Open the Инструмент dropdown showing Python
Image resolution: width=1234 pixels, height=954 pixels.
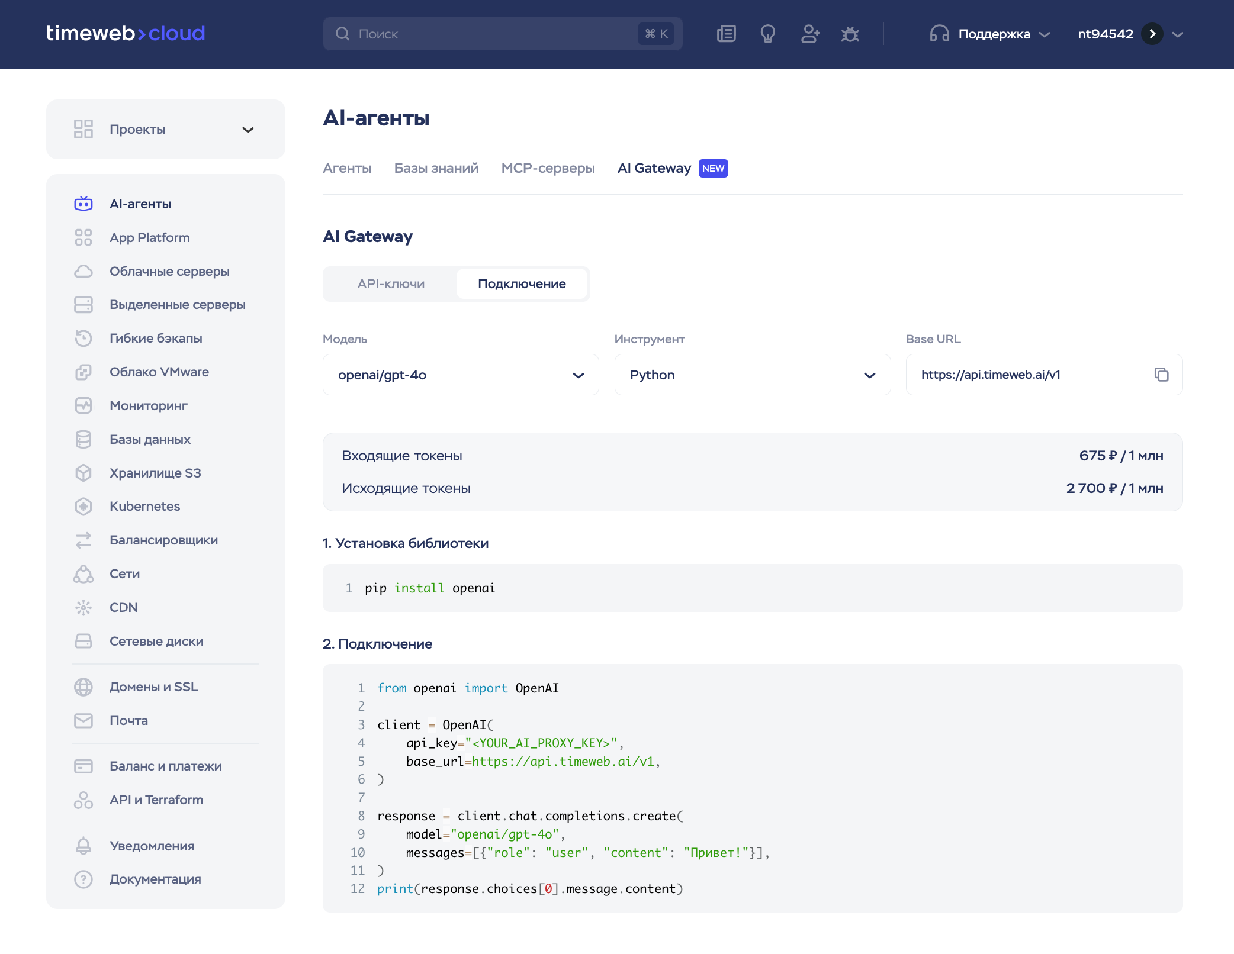click(752, 375)
